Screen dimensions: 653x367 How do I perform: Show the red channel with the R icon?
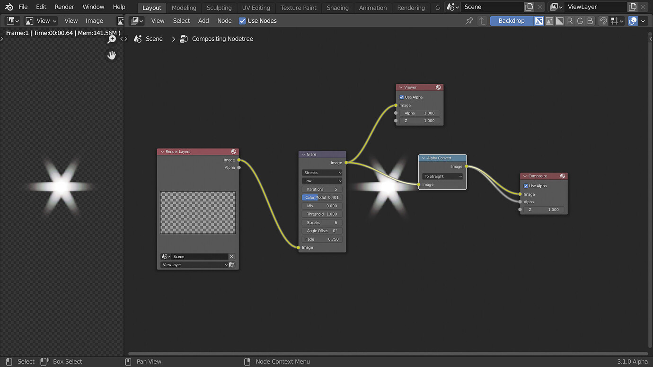click(570, 21)
